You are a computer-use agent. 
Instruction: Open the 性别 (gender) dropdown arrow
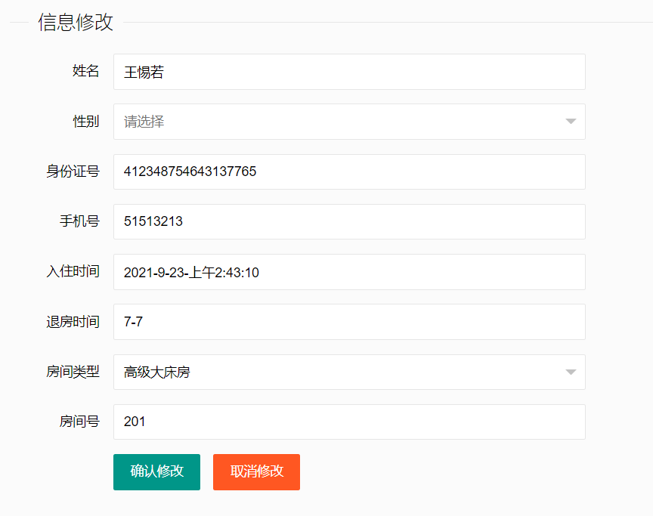pyautogui.click(x=571, y=122)
